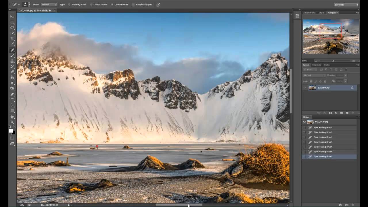Switch to the Adjustments tab

(x=309, y=13)
